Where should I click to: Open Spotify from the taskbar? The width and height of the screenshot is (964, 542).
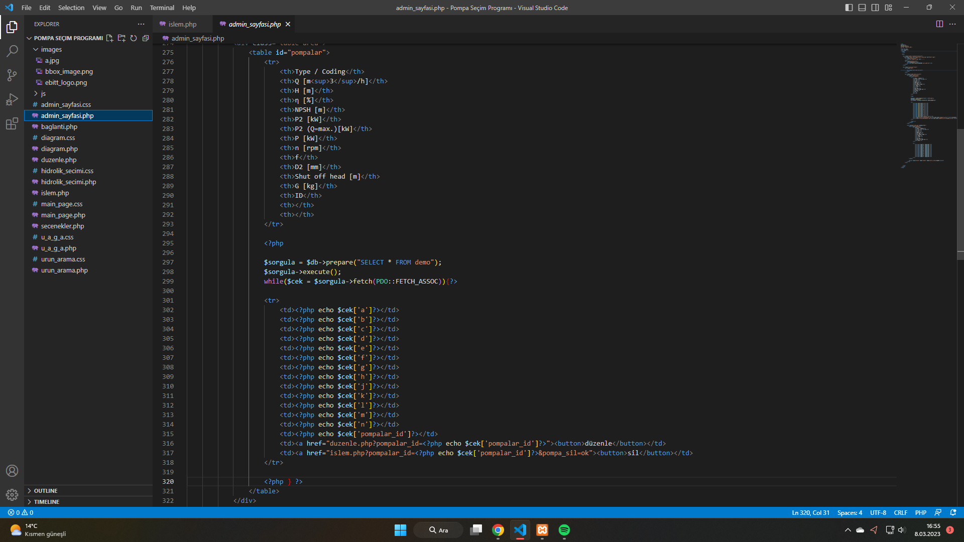pyautogui.click(x=564, y=530)
